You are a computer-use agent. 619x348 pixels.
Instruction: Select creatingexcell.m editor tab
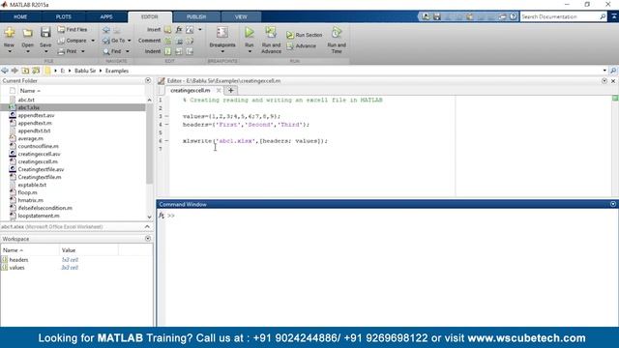click(191, 90)
